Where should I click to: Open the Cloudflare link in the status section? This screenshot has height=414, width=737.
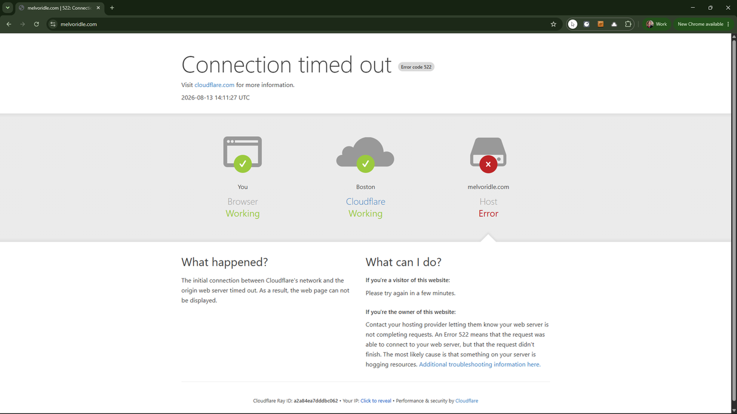[x=365, y=201]
